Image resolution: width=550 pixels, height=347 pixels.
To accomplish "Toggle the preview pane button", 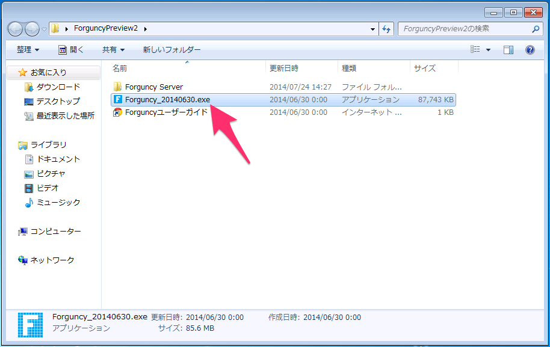I will click(x=508, y=50).
